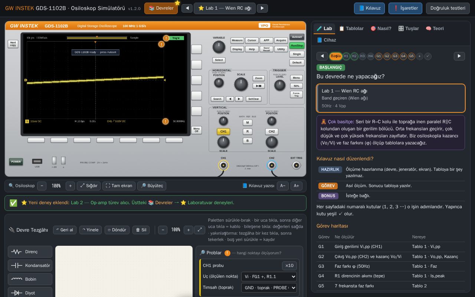Click the search right arrow button
Image resolution: width=475 pixels, height=297 pixels.
[x=239, y=99]
